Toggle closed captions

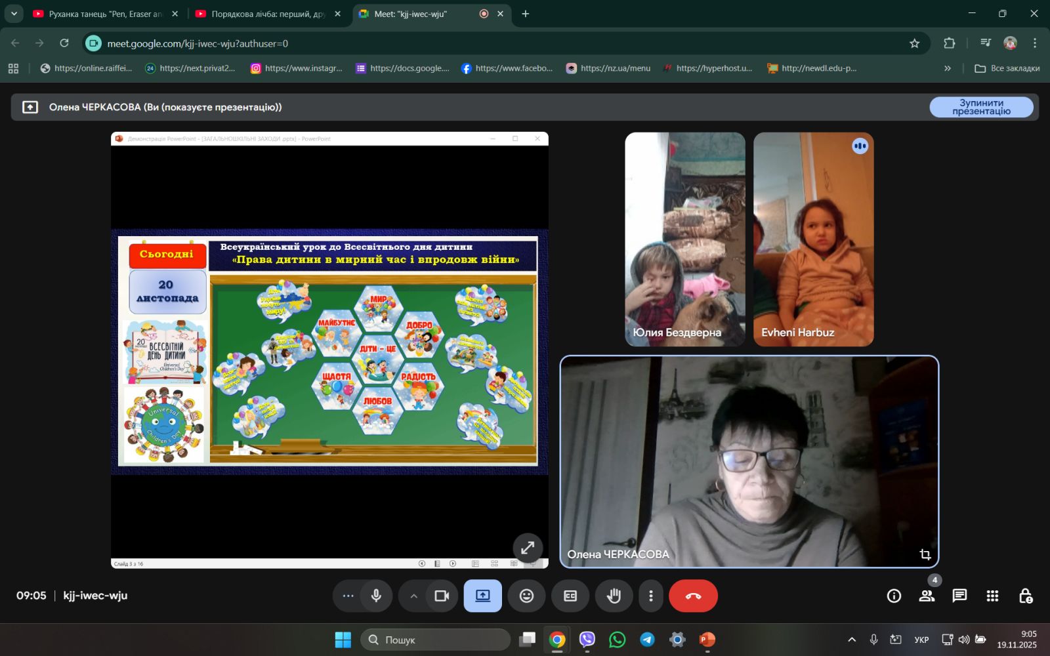[570, 596]
